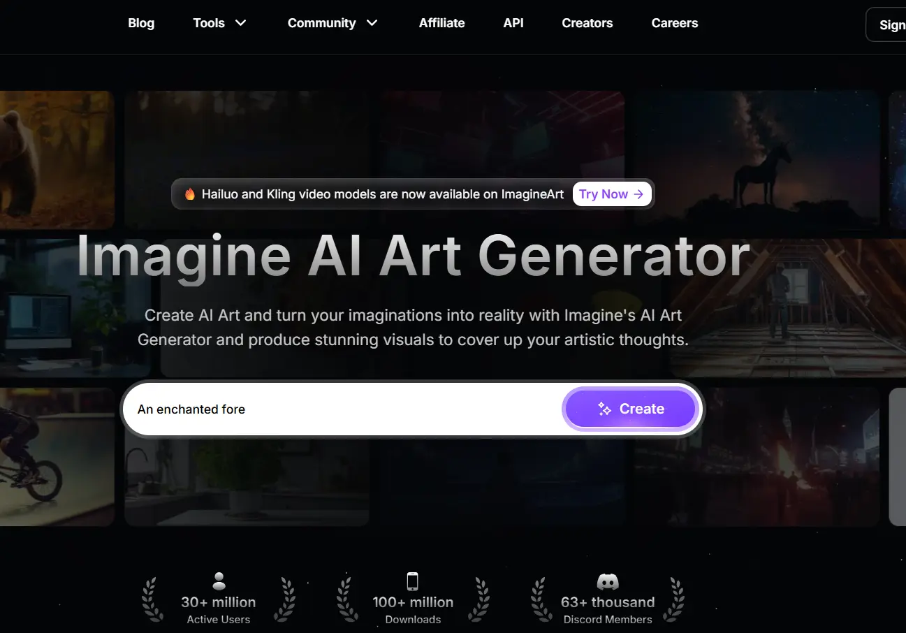This screenshot has width=906, height=633.
Task: Open the Blog page
Action: (141, 23)
